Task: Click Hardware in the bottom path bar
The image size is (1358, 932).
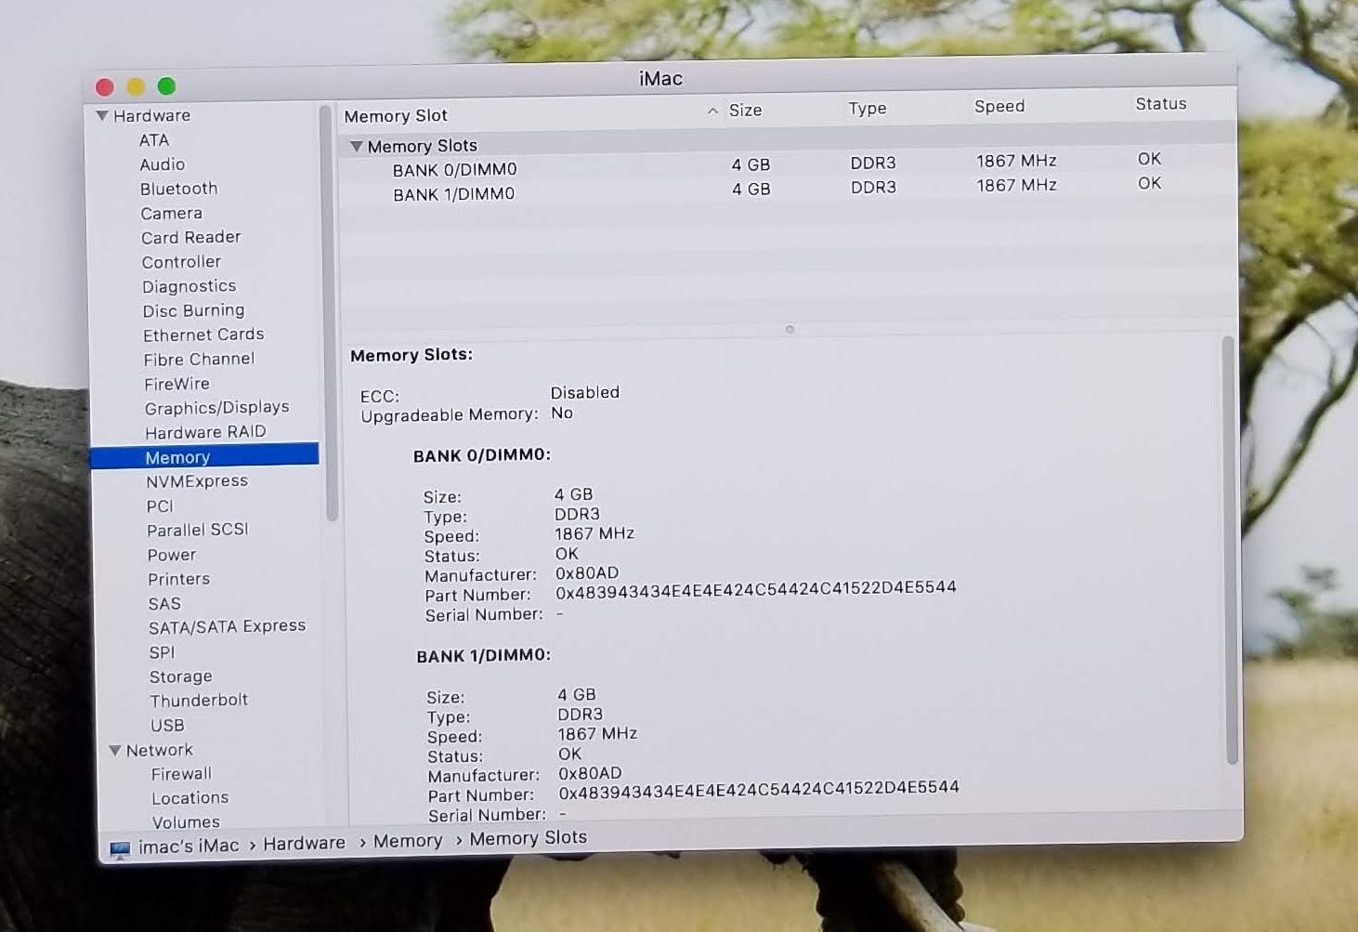Action: 304,844
